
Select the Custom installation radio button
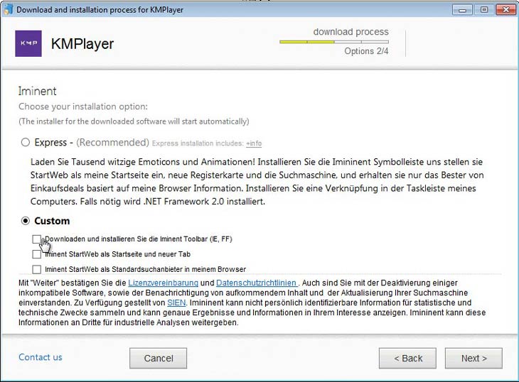pyautogui.click(x=26, y=221)
